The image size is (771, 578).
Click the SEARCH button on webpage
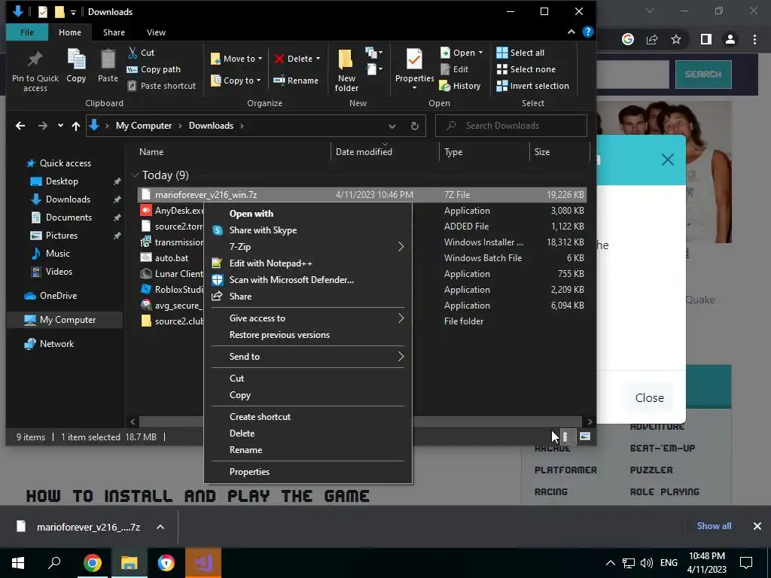pos(703,75)
